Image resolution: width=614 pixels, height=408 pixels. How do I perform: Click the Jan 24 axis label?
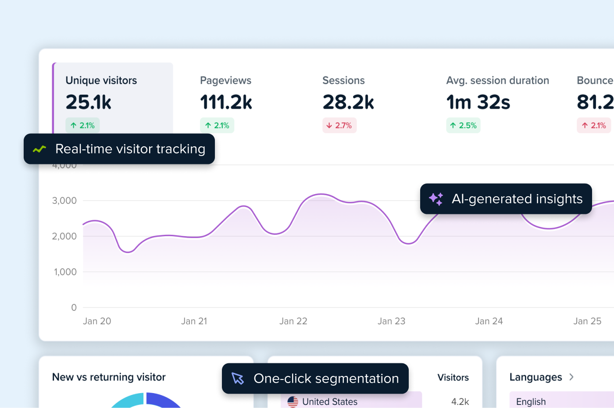coord(489,321)
